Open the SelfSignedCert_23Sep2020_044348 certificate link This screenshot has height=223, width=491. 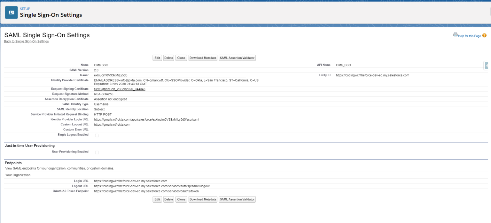pyautogui.click(x=120, y=89)
